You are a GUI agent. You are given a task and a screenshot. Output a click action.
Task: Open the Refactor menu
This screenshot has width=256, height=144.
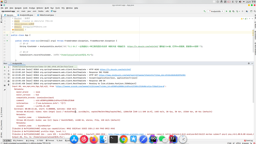click(40, 8)
